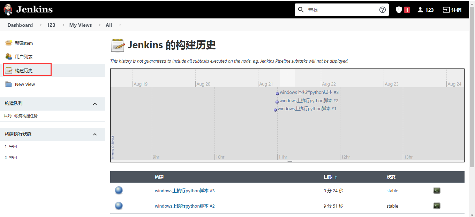Click the highlighted timeline overview band

coord(287,78)
